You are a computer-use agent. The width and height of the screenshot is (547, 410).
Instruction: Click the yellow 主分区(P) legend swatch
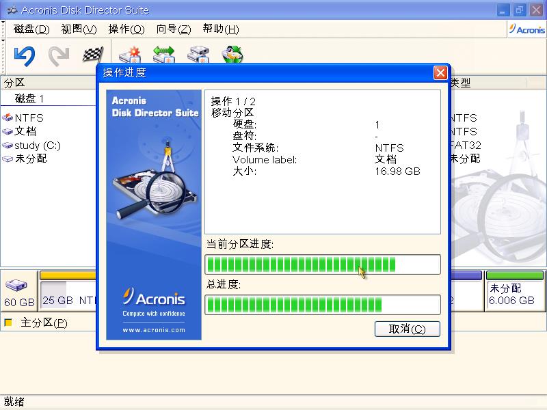[8, 323]
